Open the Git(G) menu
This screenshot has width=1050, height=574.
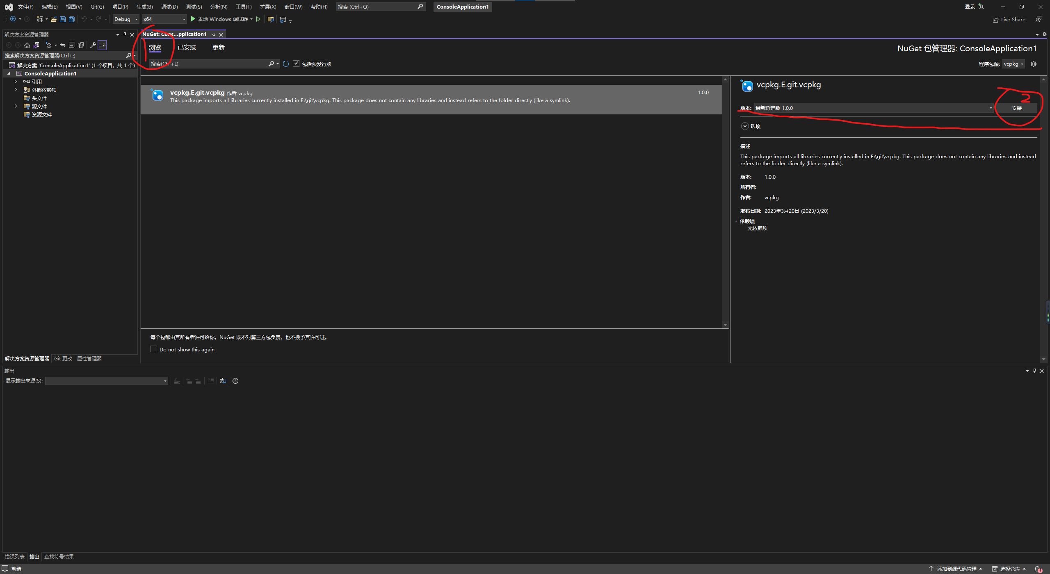[x=97, y=7]
